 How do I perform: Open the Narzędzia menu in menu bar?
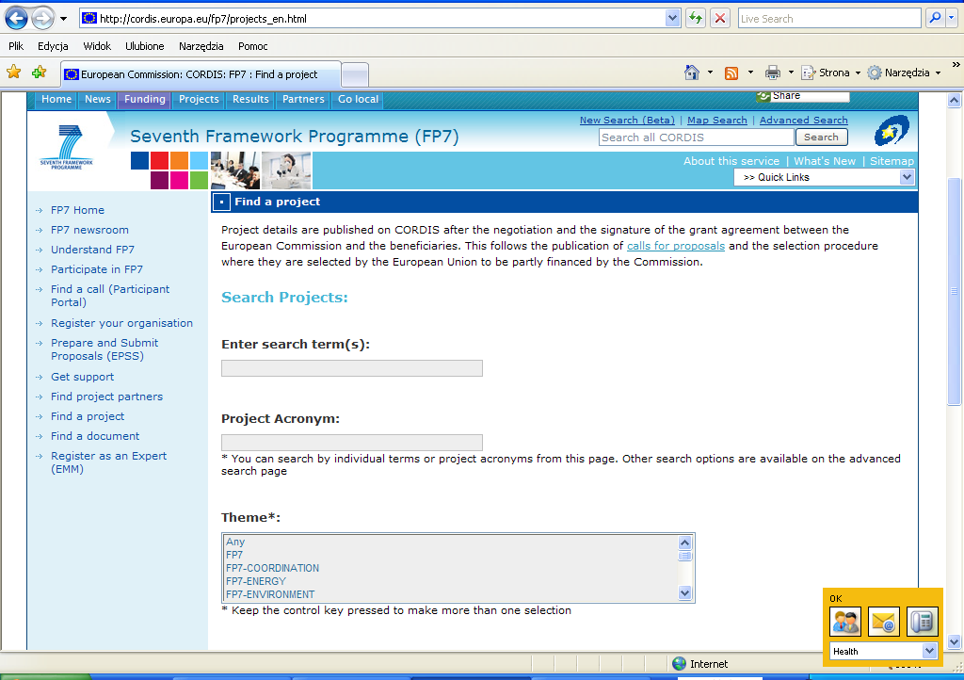click(201, 46)
